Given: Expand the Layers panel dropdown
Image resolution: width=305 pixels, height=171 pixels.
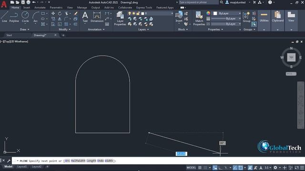Looking at the screenshot, I should [143, 29].
